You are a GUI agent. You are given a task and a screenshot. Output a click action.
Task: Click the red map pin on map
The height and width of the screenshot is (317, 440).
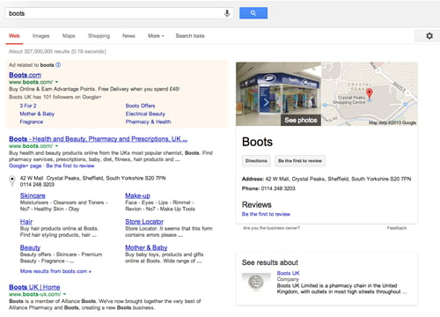coord(370,94)
